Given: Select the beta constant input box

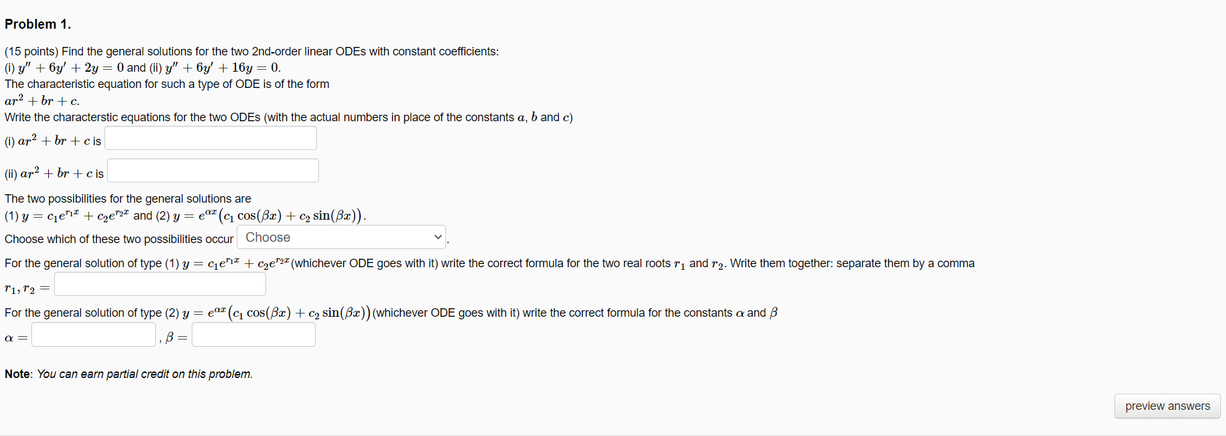Looking at the screenshot, I should pyautogui.click(x=254, y=335).
